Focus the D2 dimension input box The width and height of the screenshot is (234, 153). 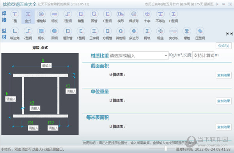[53, 128]
